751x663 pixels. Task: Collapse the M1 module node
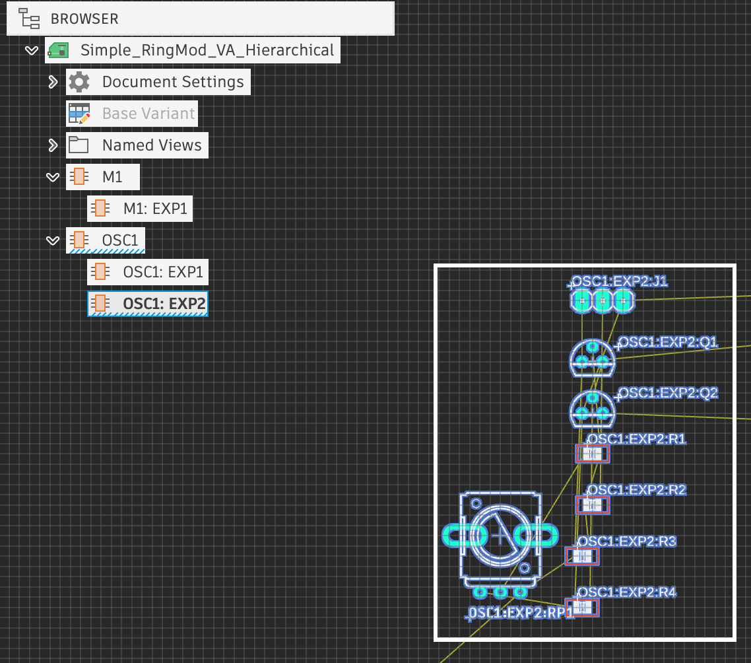pos(53,177)
